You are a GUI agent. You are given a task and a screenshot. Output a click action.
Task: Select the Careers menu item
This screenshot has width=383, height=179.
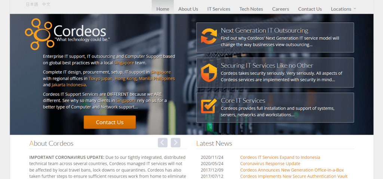click(281, 9)
